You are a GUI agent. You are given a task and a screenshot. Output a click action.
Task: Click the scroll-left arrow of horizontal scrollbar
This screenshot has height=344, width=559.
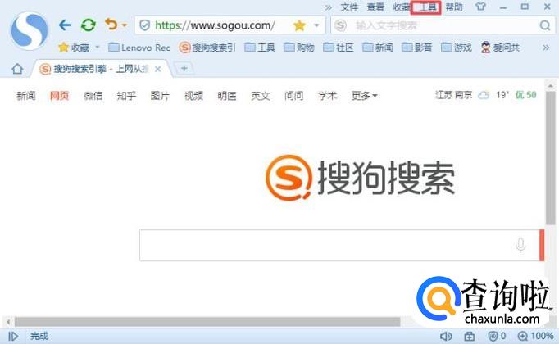click(8, 322)
